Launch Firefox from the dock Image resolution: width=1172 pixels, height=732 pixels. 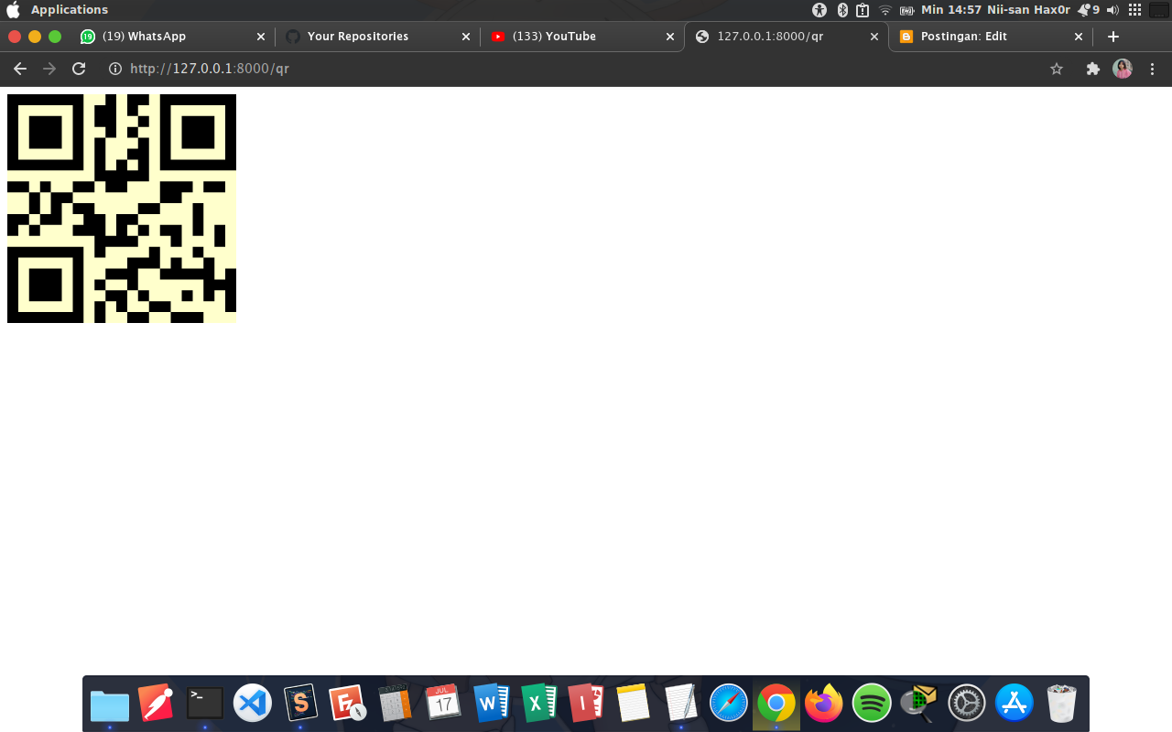[824, 704]
